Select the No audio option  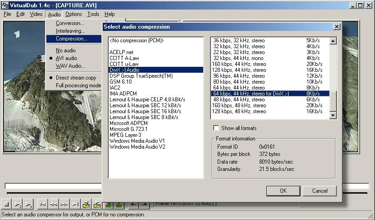pyautogui.click(x=65, y=50)
